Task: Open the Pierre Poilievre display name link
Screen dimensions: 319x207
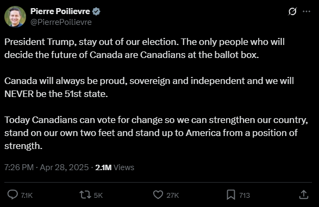Action: [x=60, y=11]
